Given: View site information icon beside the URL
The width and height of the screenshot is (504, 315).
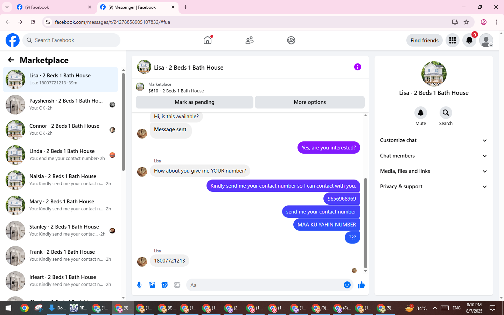Looking at the screenshot, I should tap(48, 22).
